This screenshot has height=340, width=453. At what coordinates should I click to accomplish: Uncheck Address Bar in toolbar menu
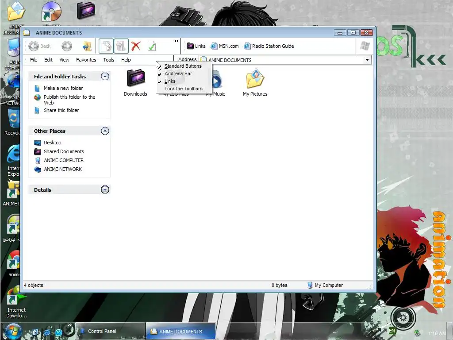[x=184, y=74]
